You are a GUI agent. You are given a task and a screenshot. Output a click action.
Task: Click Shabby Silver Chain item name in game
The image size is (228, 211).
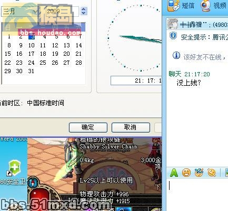pos(108,146)
